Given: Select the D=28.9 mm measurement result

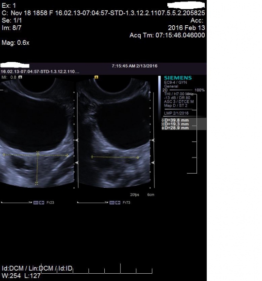Looking at the screenshot, I should click(x=175, y=128).
